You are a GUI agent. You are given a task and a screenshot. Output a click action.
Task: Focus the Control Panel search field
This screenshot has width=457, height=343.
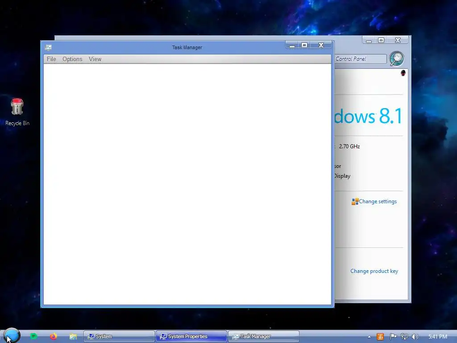(x=361, y=59)
